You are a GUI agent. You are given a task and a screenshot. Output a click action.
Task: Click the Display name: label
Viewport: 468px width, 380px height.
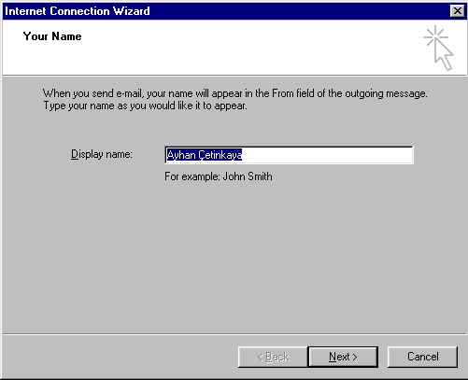point(102,154)
